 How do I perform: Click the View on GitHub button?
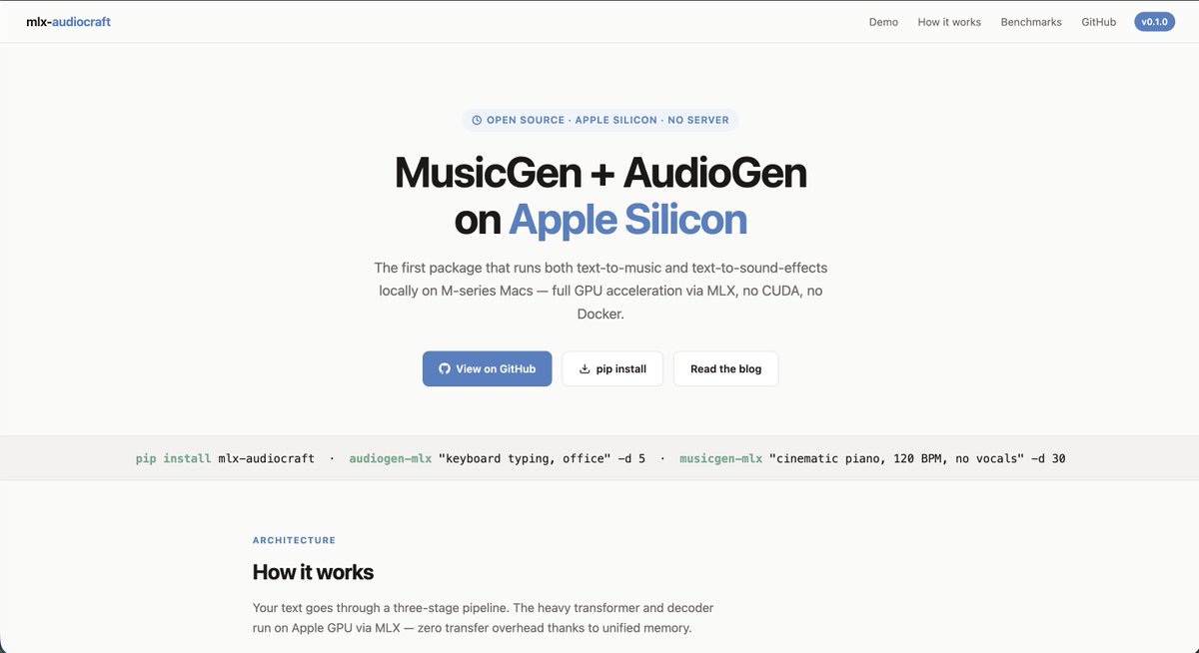coord(487,368)
